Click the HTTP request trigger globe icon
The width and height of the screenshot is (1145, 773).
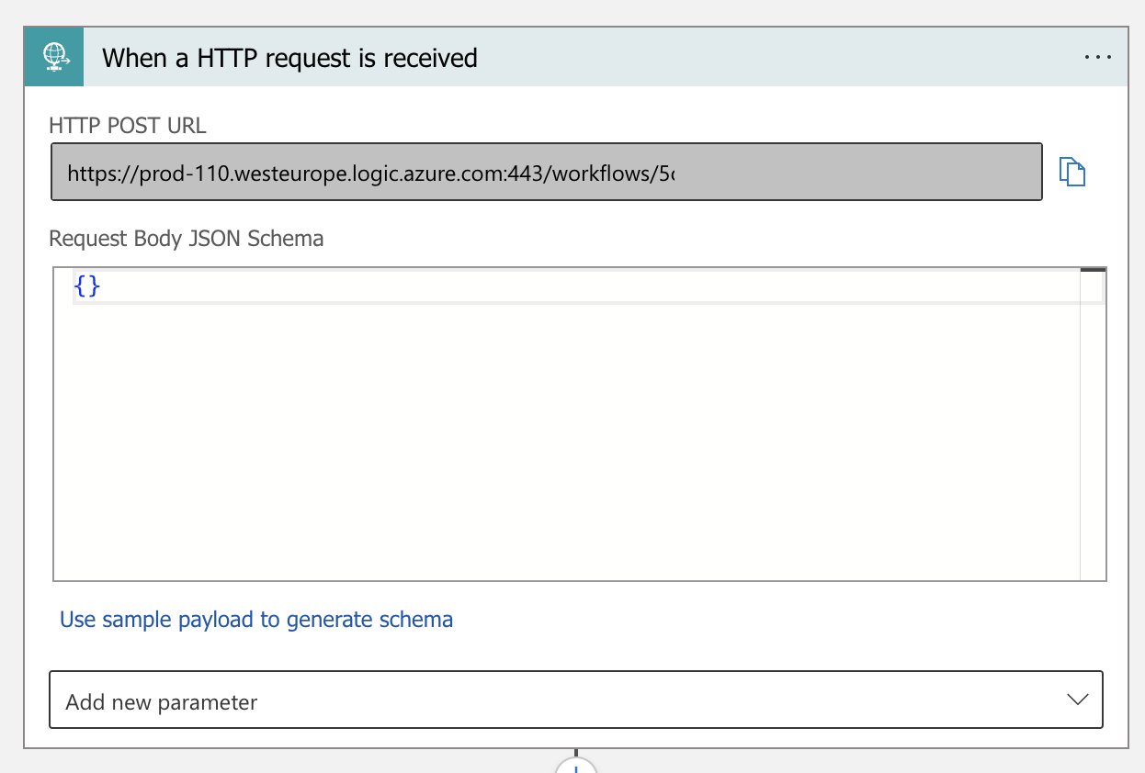point(54,58)
